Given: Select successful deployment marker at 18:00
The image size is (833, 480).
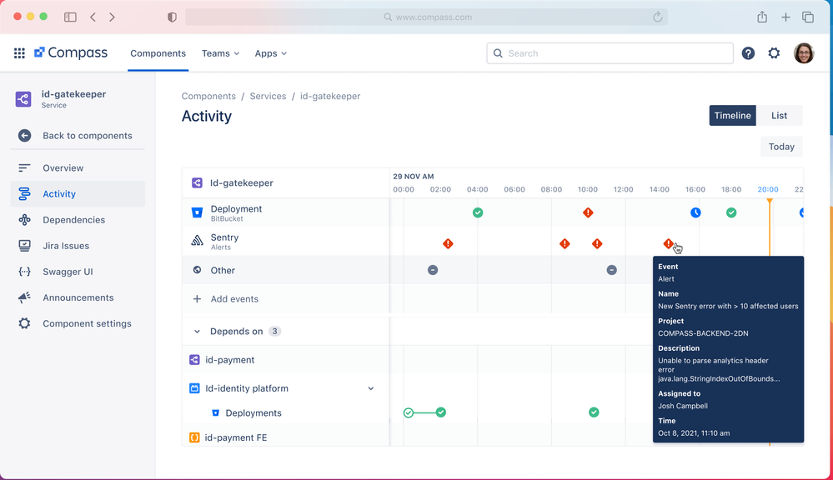Looking at the screenshot, I should (731, 213).
